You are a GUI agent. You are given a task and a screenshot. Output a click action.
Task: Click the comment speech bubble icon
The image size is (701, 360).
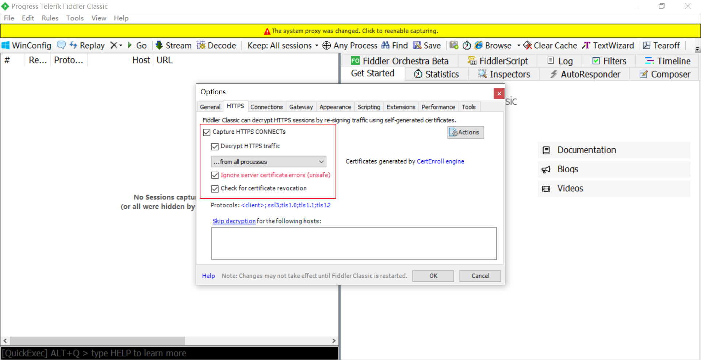pos(61,45)
